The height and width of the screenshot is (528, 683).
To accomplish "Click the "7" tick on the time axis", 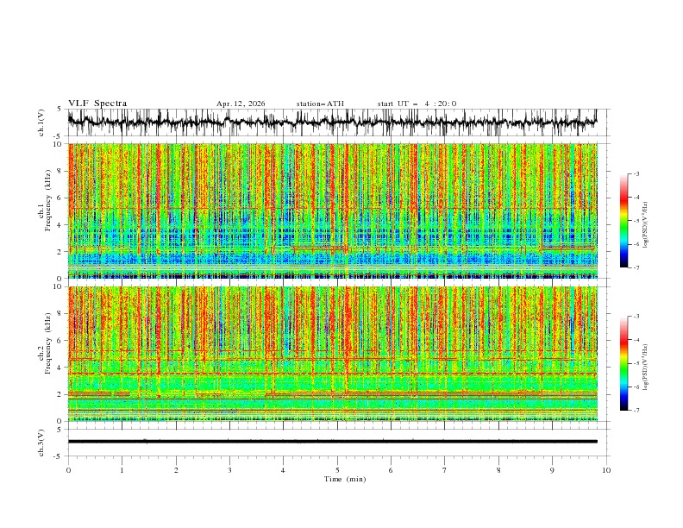I will click(445, 470).
